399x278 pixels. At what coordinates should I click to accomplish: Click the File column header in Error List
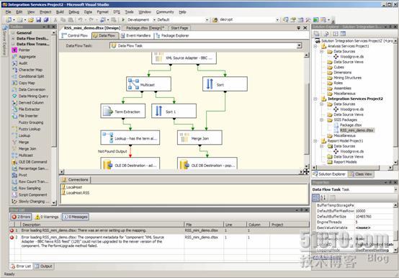(204, 225)
